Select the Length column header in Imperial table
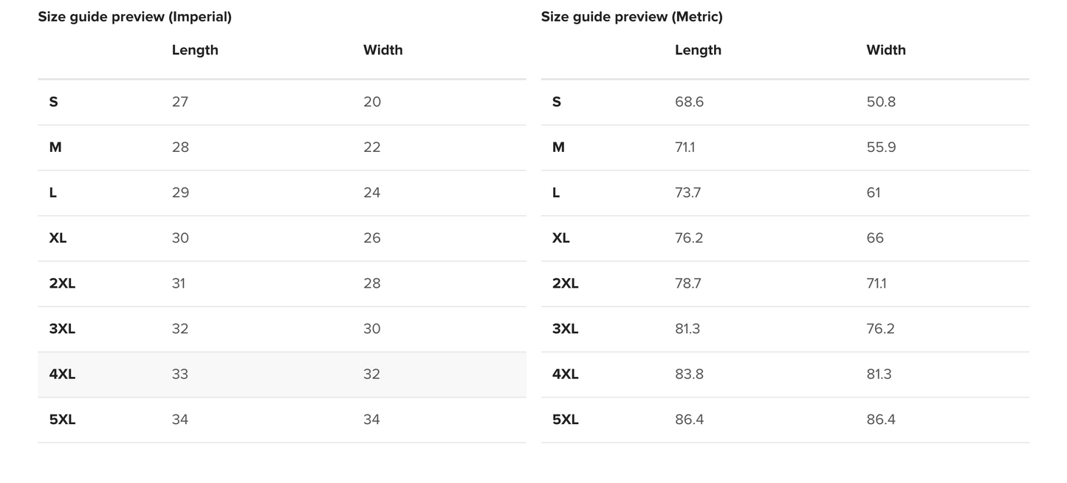This screenshot has height=483, width=1067. click(x=195, y=50)
